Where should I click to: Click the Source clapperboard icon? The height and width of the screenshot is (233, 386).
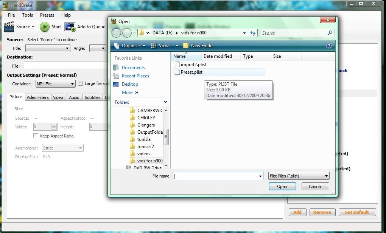pos(9,26)
